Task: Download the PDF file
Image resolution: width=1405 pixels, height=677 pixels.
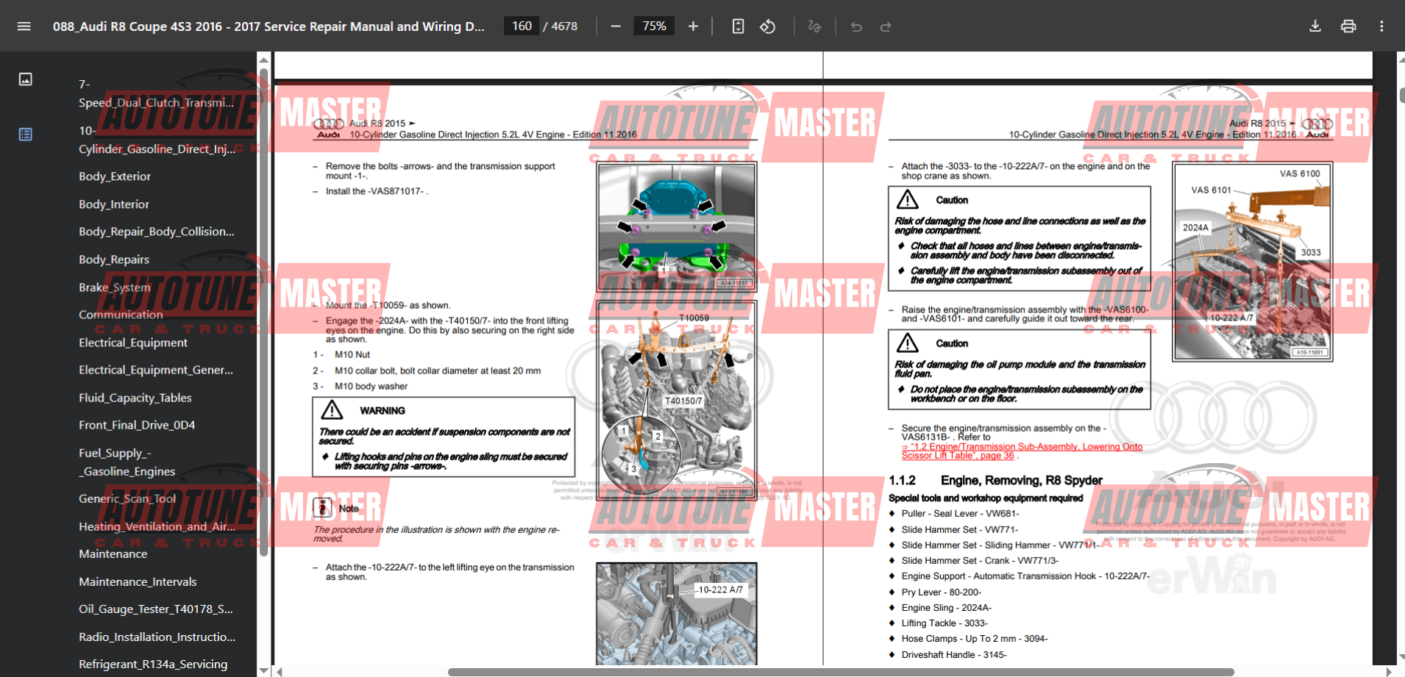Action: (1315, 26)
